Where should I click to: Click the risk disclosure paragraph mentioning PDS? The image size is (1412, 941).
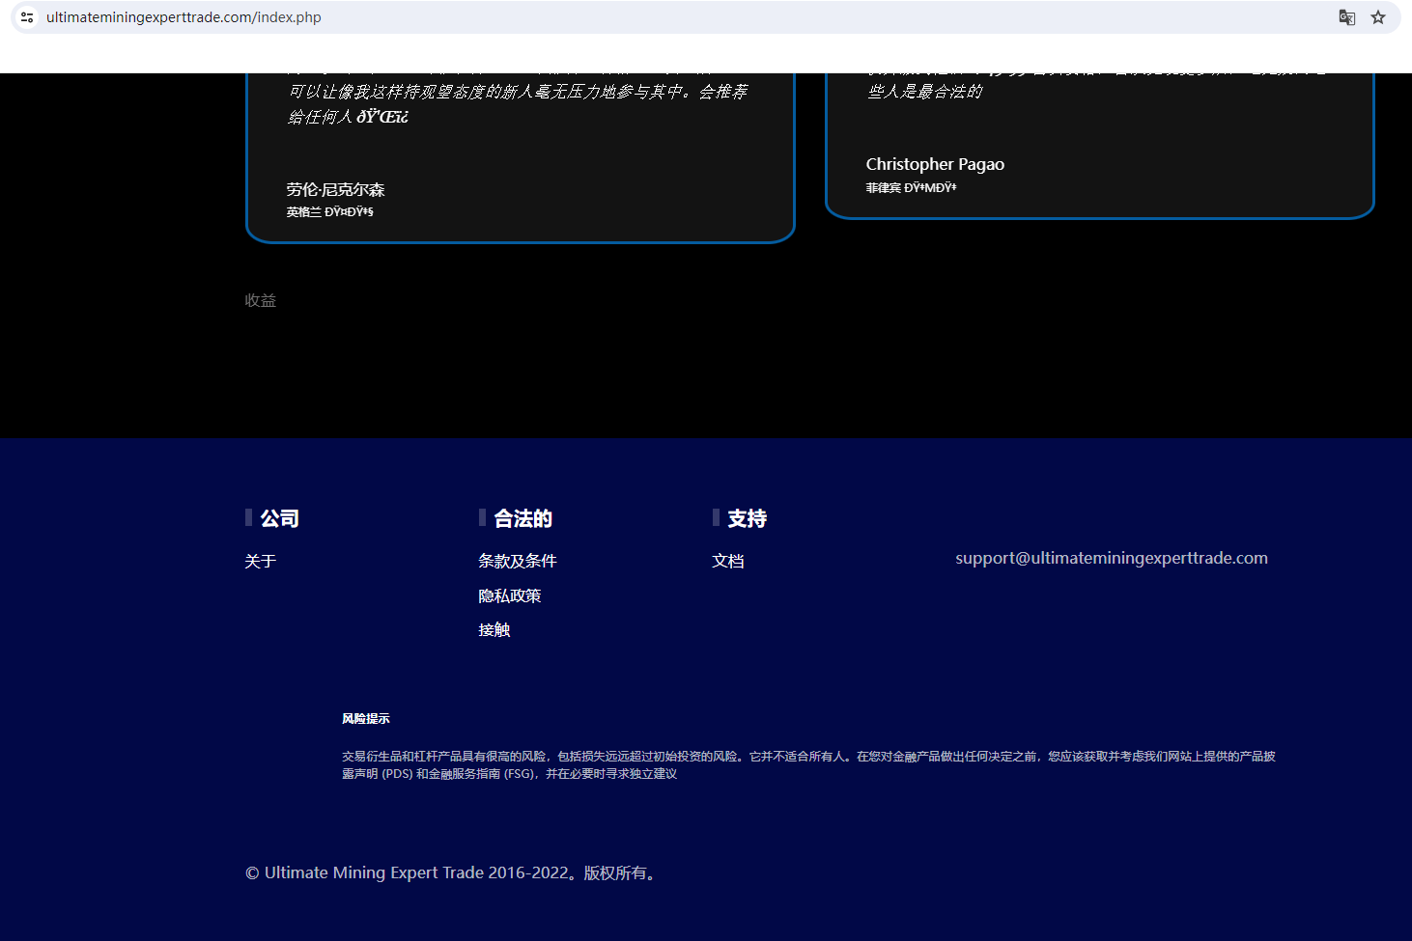pyautogui.click(x=808, y=765)
